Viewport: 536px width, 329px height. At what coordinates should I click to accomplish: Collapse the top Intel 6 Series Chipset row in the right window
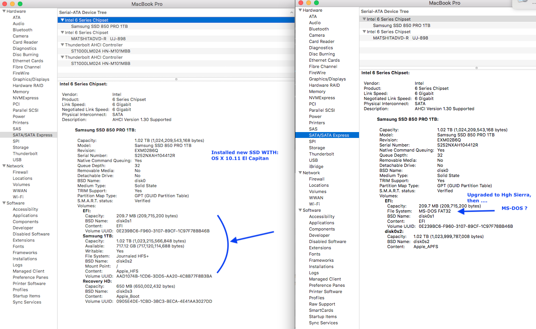pos(364,19)
